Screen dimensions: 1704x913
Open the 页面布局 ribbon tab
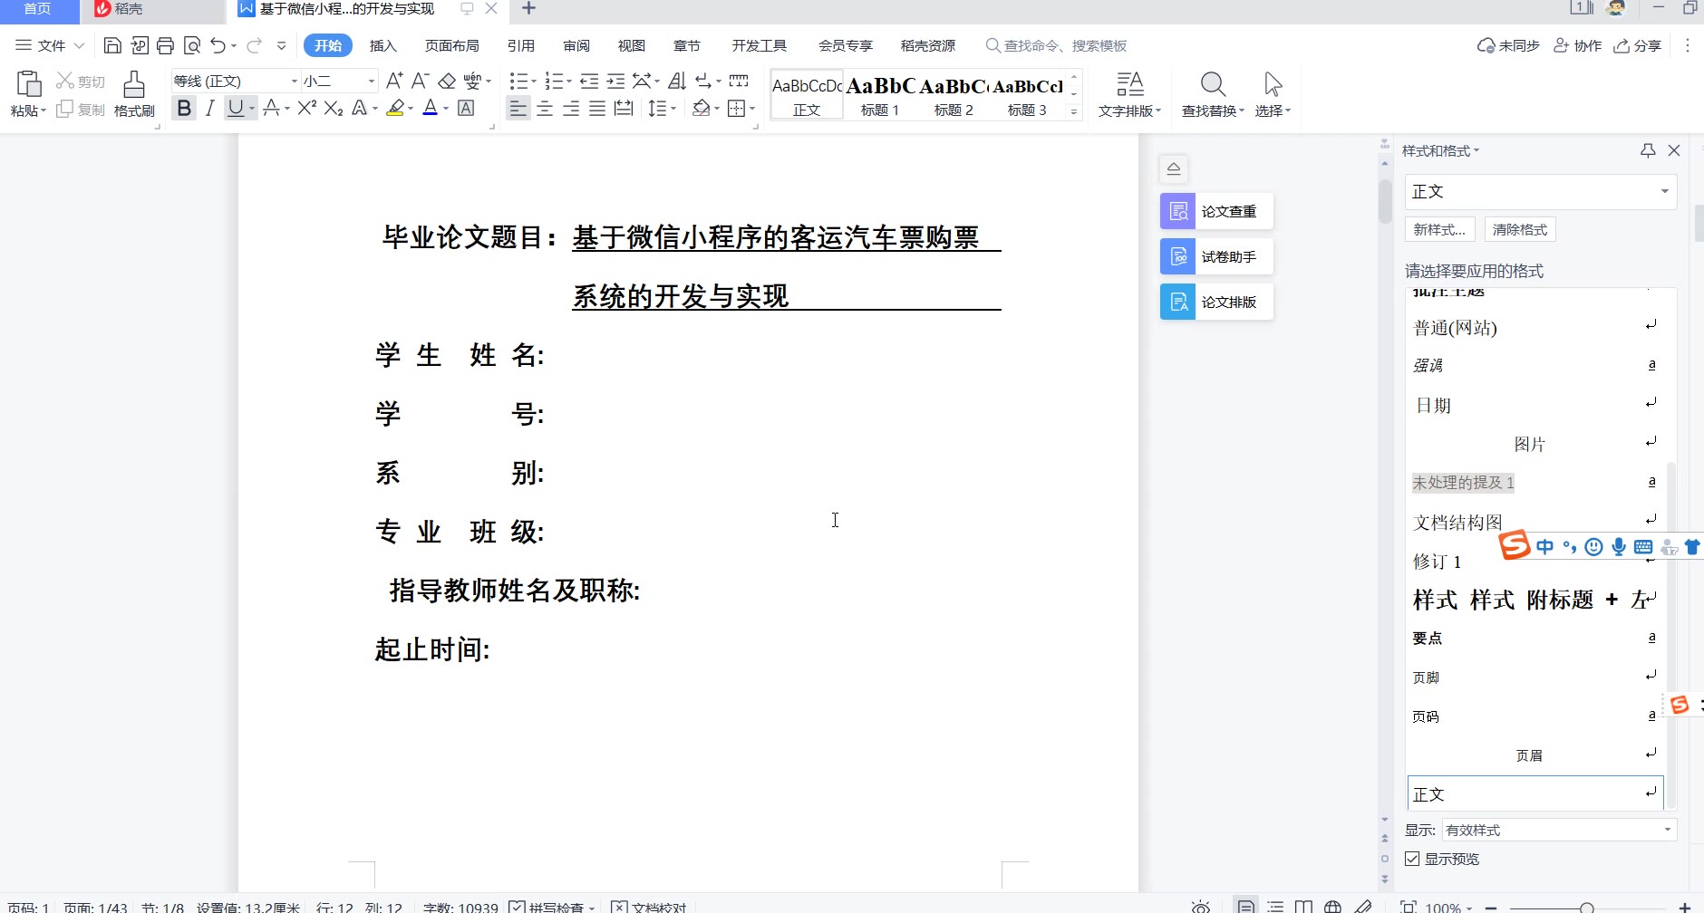pyautogui.click(x=451, y=45)
